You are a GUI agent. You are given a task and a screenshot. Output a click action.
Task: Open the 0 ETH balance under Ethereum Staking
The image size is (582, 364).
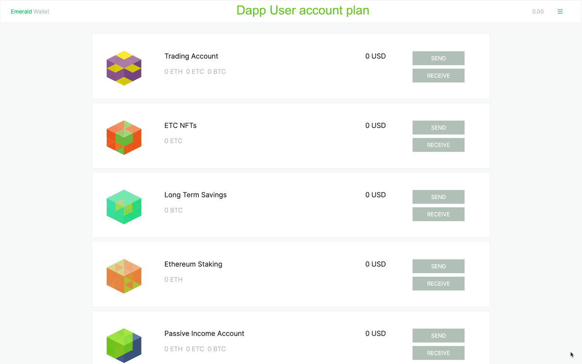tap(173, 280)
